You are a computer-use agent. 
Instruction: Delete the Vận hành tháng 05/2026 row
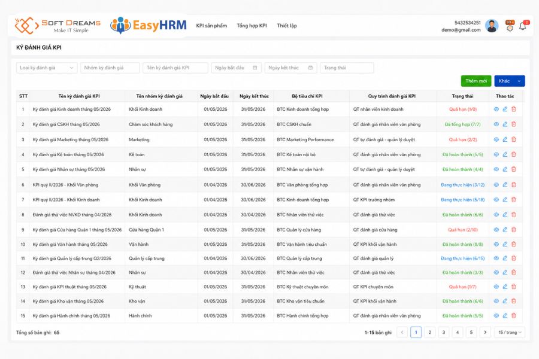point(514,244)
